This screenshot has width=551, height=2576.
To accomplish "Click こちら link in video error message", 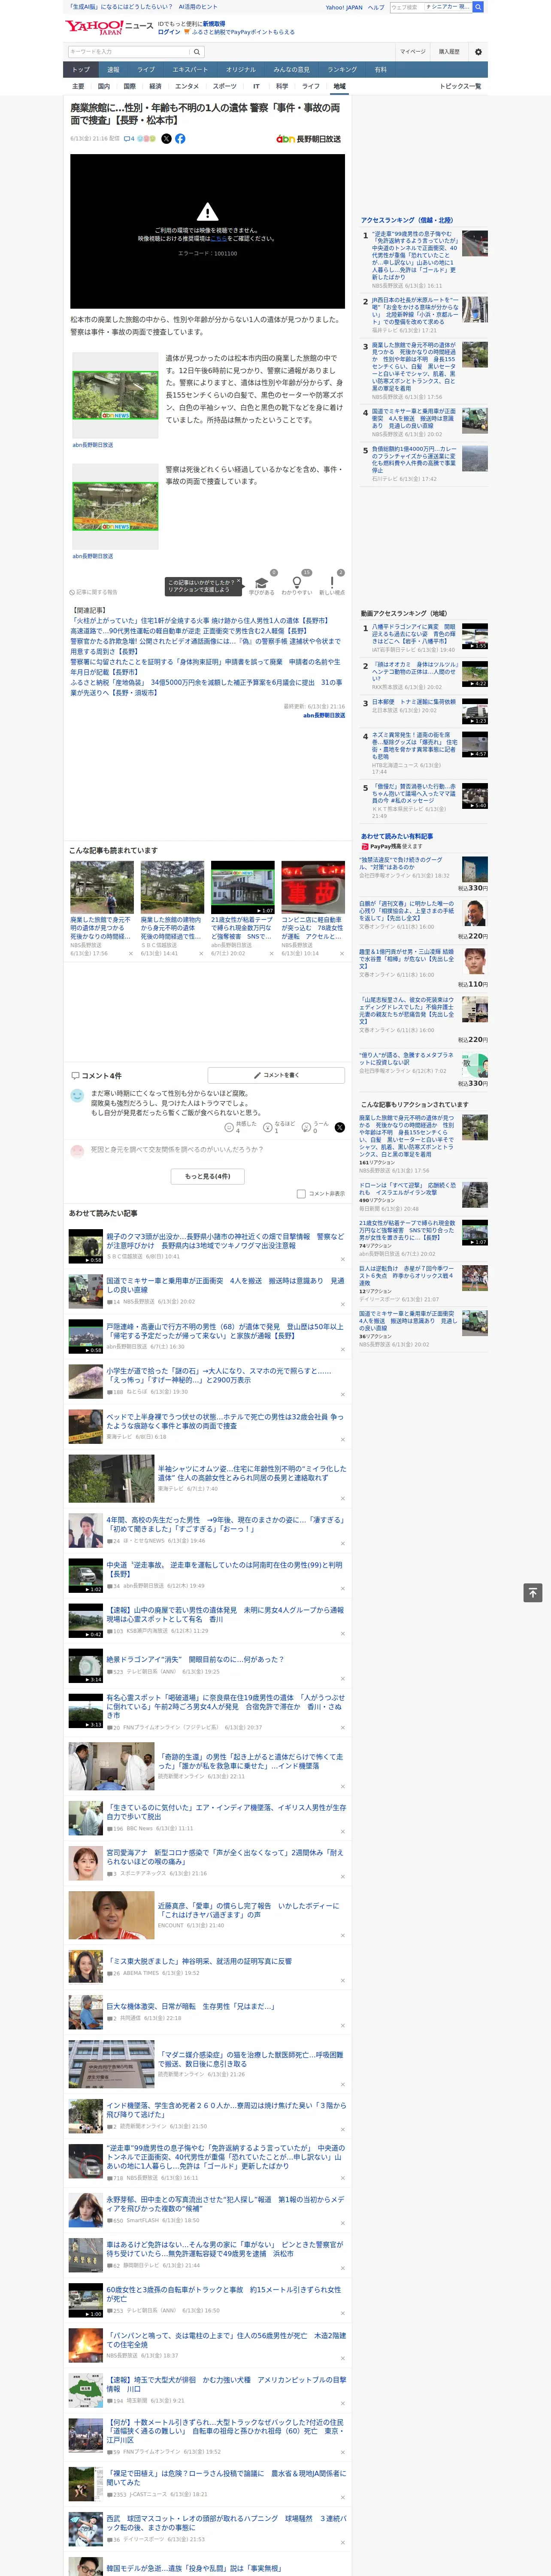I will click(218, 239).
